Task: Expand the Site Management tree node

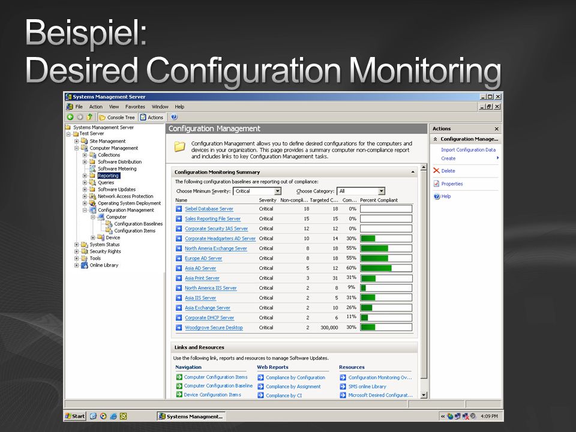Action: pyautogui.click(x=76, y=141)
